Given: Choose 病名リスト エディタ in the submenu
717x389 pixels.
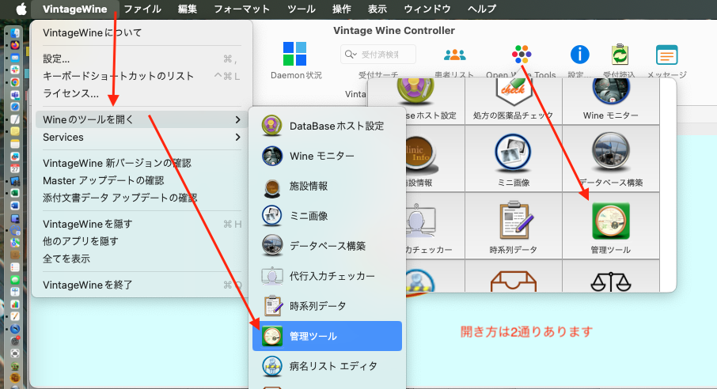Looking at the screenshot, I should [327, 366].
